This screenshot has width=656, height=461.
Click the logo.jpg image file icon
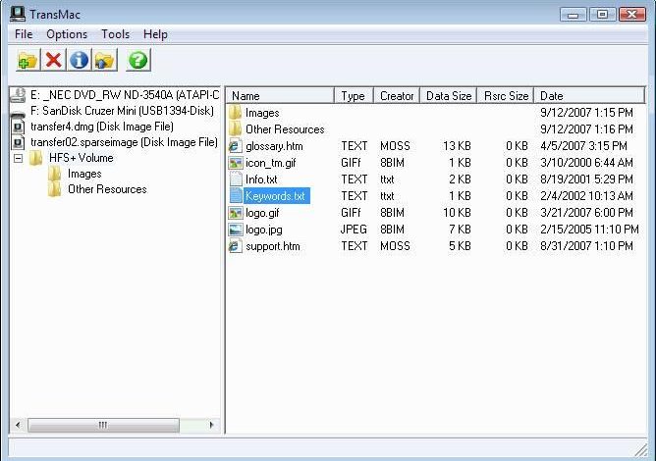point(235,230)
